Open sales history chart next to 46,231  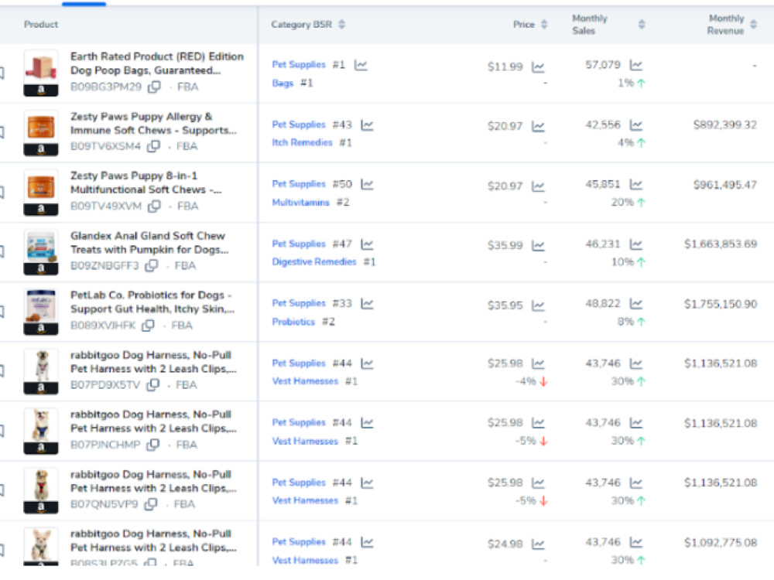[x=636, y=244]
